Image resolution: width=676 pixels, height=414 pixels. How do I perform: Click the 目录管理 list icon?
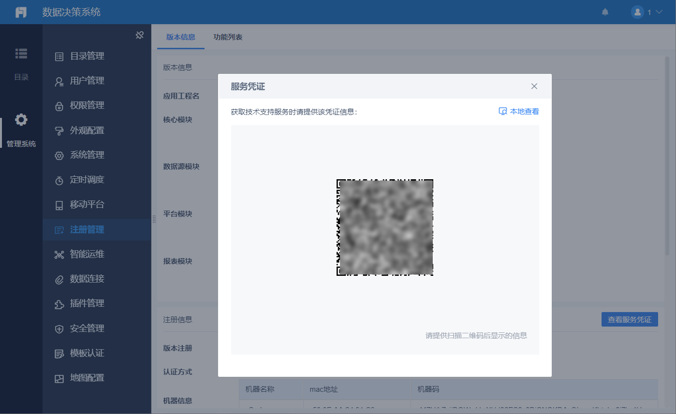click(59, 57)
